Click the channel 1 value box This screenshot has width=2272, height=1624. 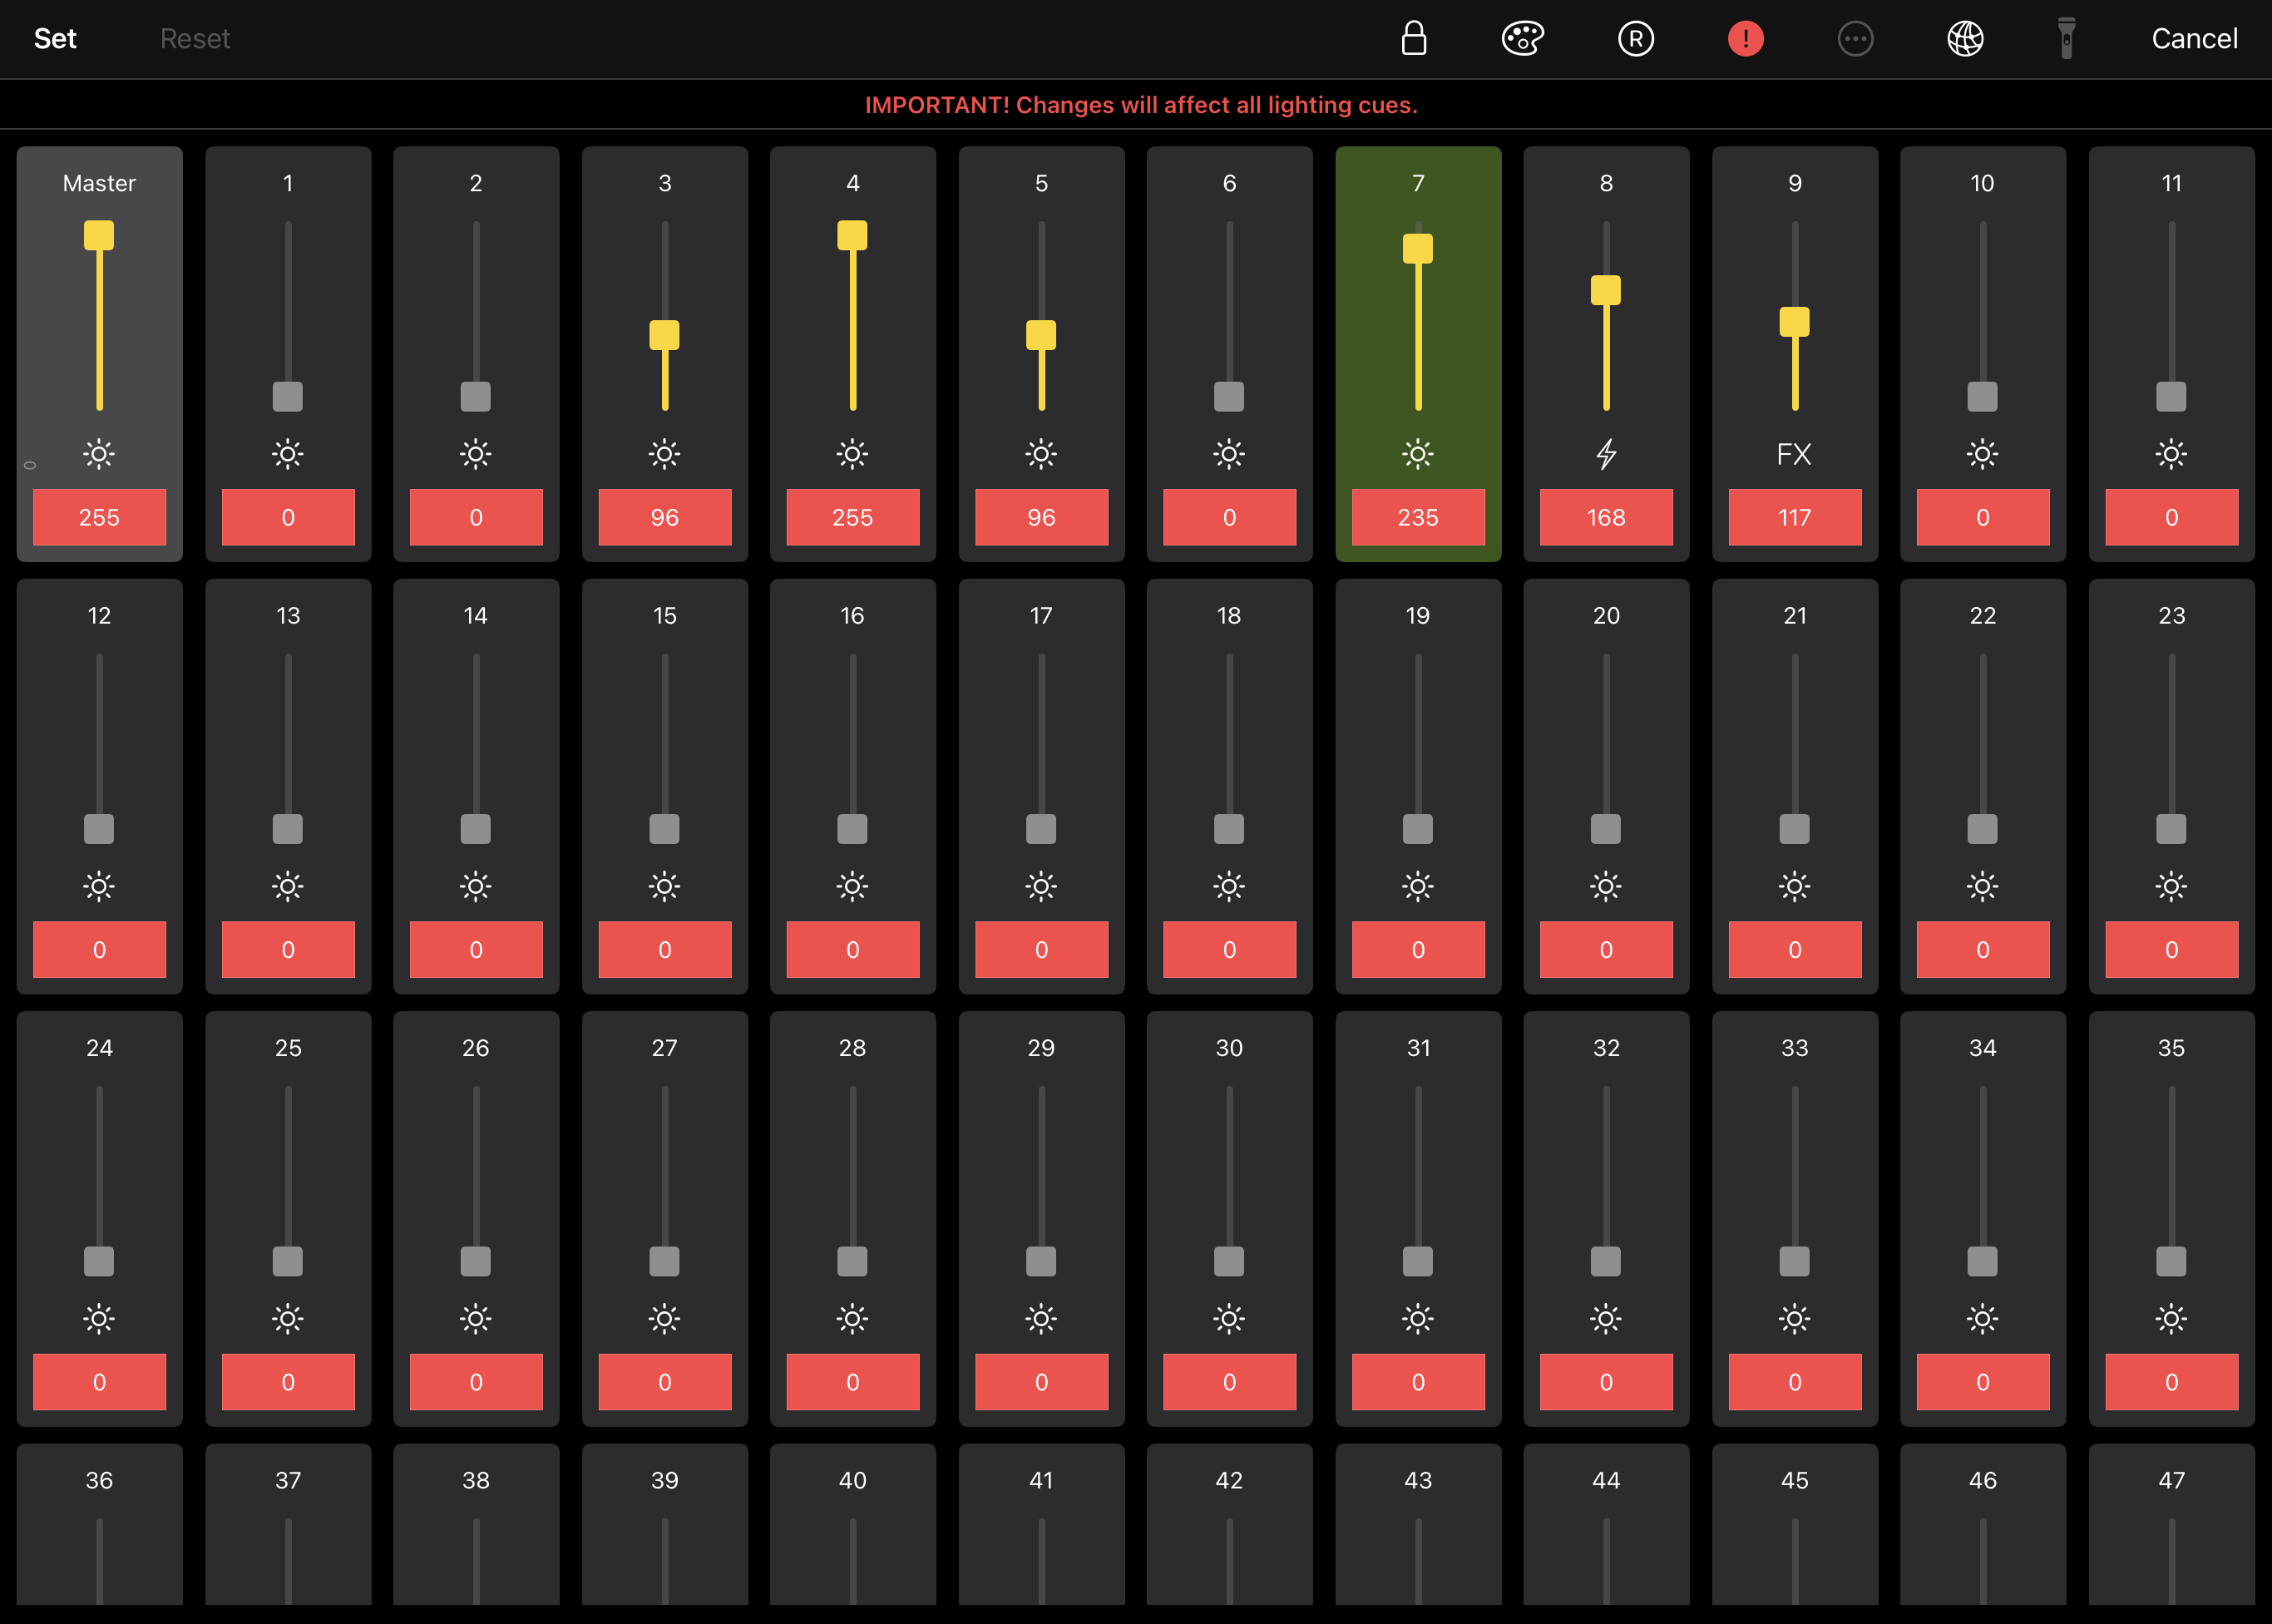pos(287,517)
